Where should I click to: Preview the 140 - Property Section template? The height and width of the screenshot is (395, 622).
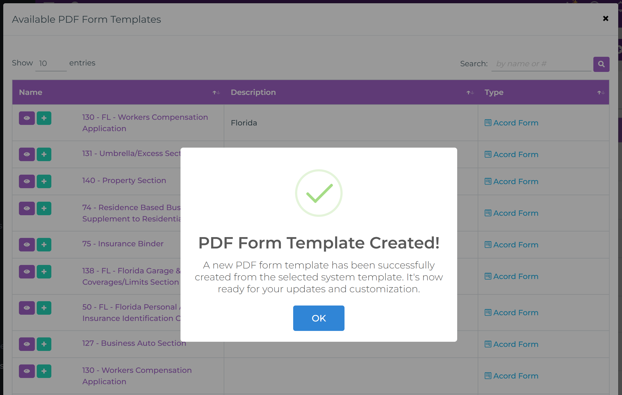27,181
